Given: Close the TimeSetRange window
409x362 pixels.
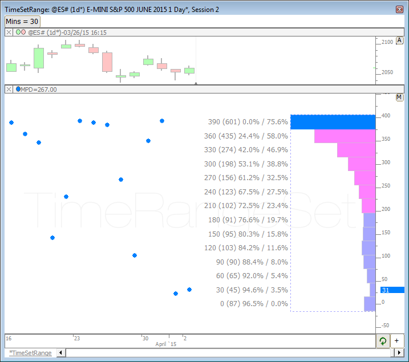Looking at the screenshot, I should [399, 10].
